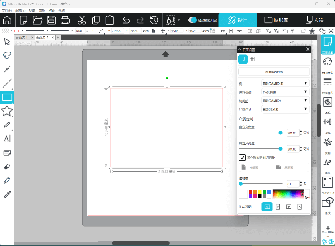This screenshot has width=335, height=246.
Task: Save the document with floppy icon
Action: (51, 20)
